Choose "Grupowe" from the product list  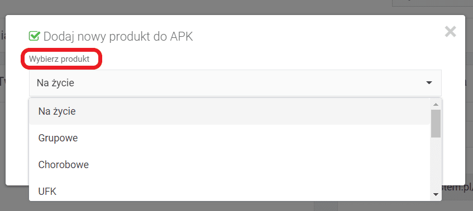coord(230,138)
